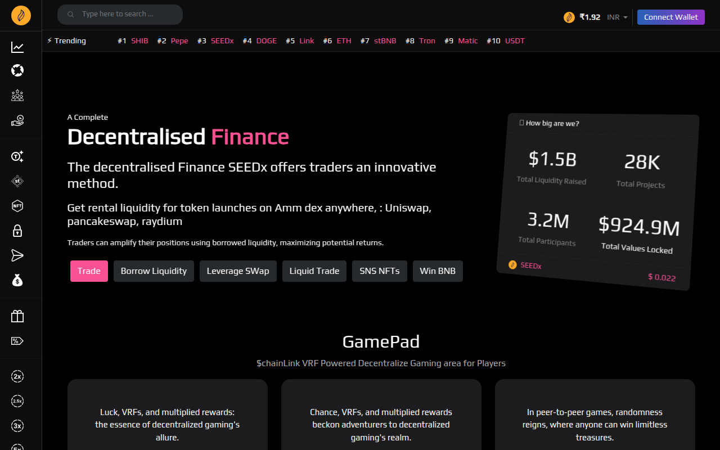Select the Leverage SWap tab
This screenshot has width=720, height=450.
point(238,271)
